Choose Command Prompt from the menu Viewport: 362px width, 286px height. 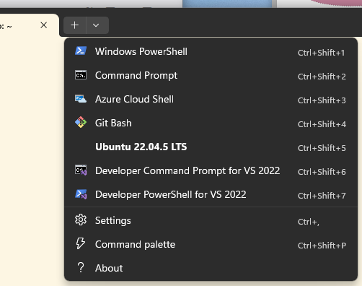point(211,75)
